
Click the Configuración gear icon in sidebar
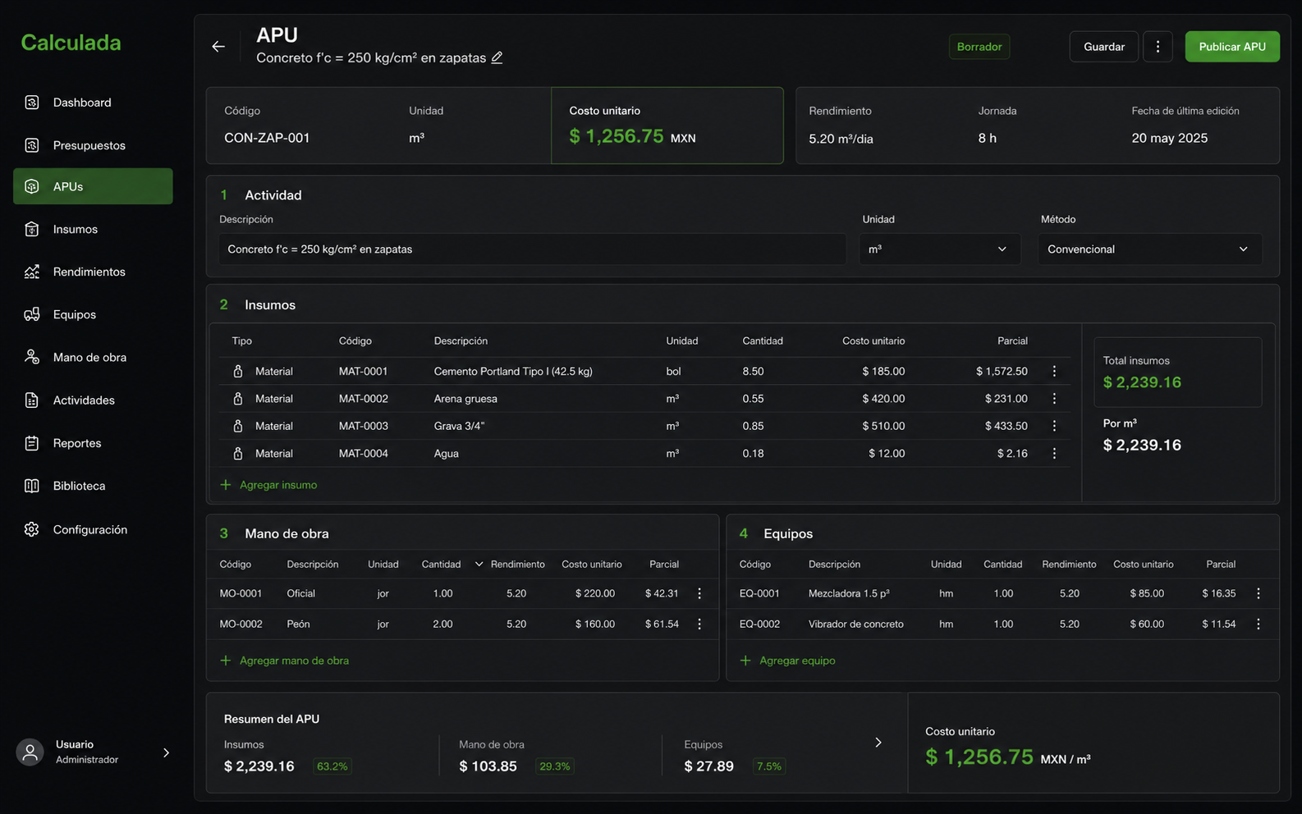[x=32, y=529]
